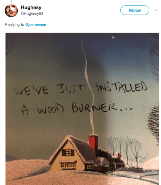Open the @joeheenan profile link
This screenshot has width=161, height=185.
point(35,24)
